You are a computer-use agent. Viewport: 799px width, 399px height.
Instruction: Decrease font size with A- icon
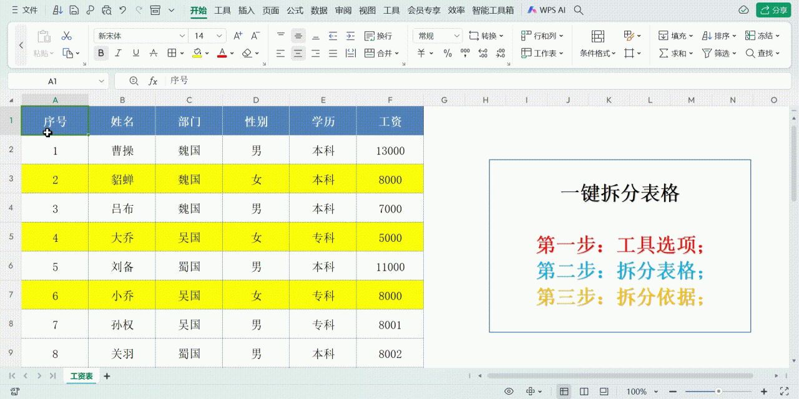click(255, 36)
